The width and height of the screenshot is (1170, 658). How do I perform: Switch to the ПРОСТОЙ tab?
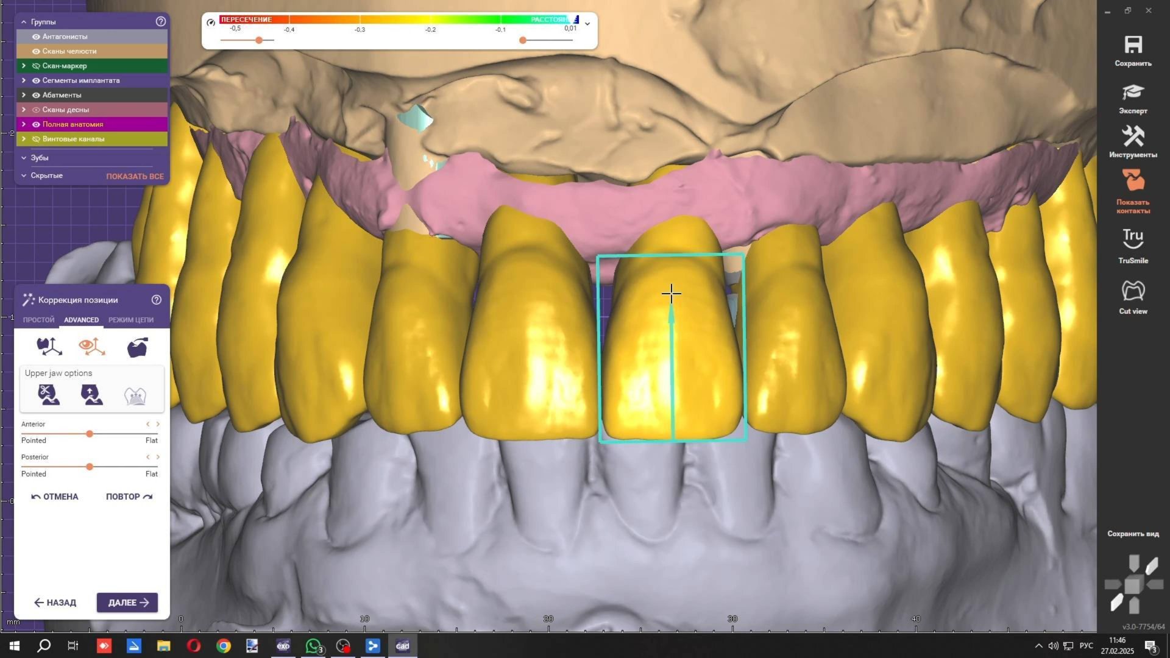pos(38,320)
